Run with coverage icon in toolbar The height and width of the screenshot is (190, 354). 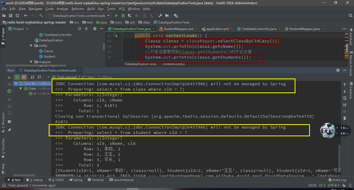130,15
